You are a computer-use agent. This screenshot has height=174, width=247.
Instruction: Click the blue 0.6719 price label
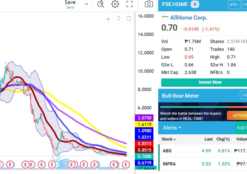click(144, 163)
